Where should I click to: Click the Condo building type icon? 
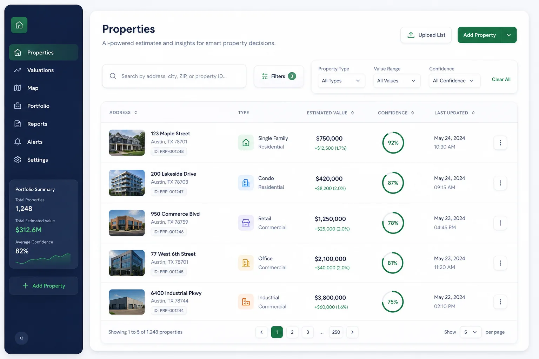(246, 183)
